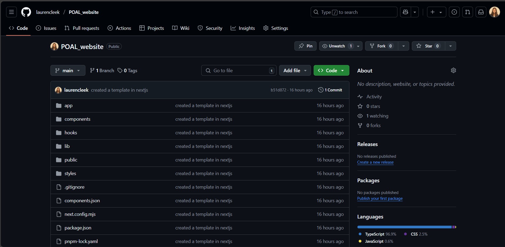Star the POAL_website repository

(x=428, y=46)
